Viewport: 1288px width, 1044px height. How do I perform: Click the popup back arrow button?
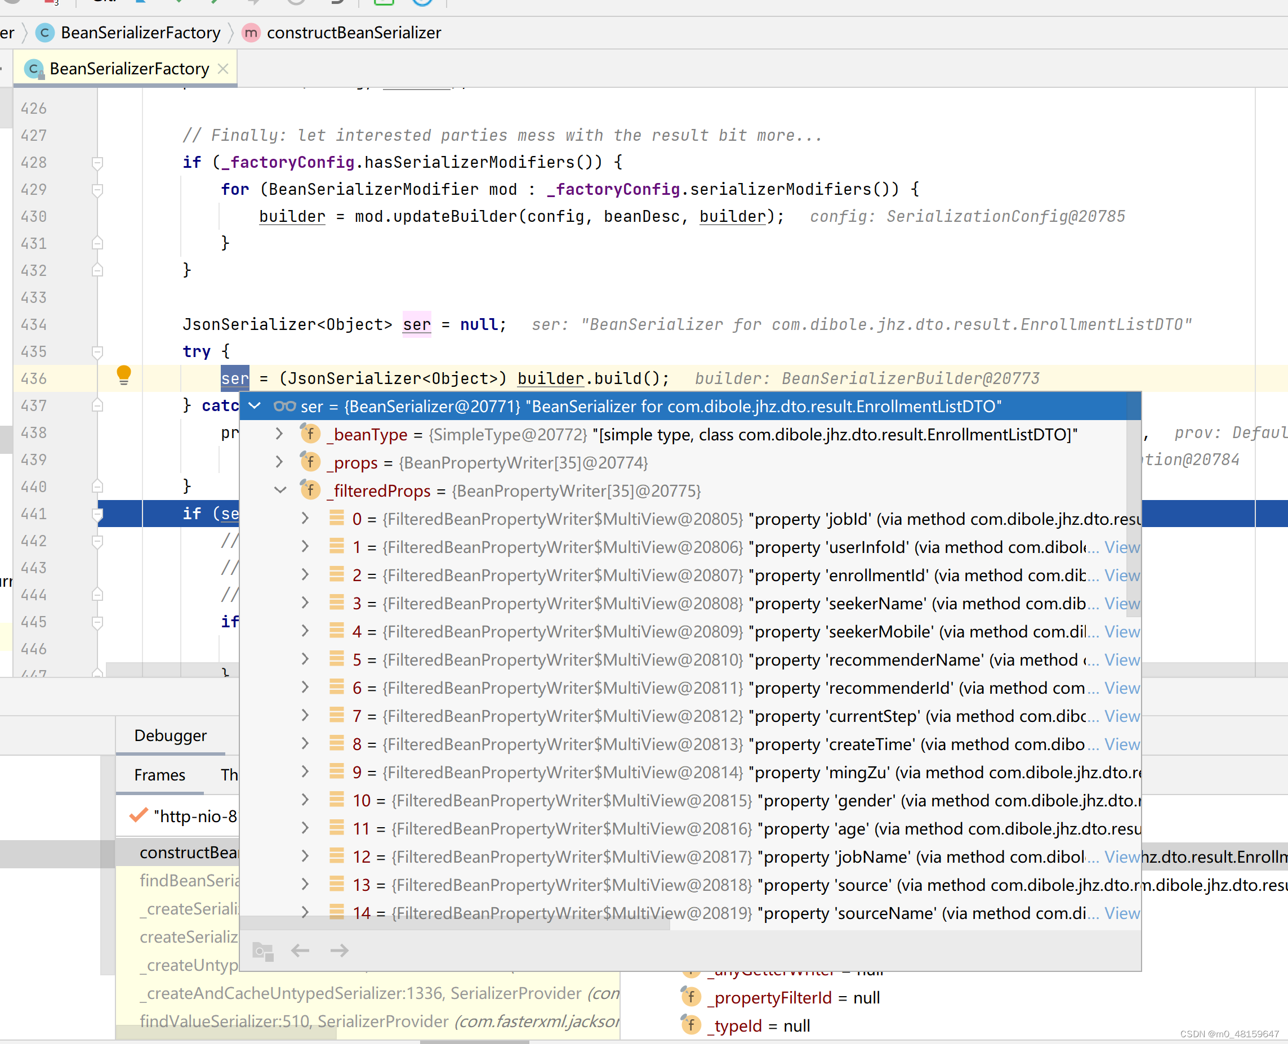(x=300, y=950)
